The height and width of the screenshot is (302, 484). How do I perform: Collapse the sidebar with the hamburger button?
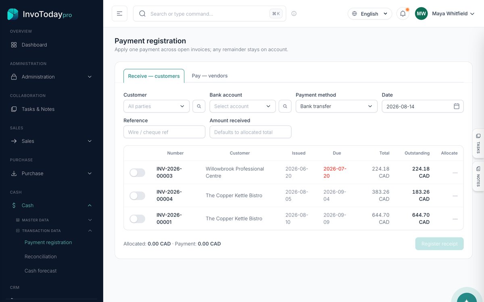119,14
